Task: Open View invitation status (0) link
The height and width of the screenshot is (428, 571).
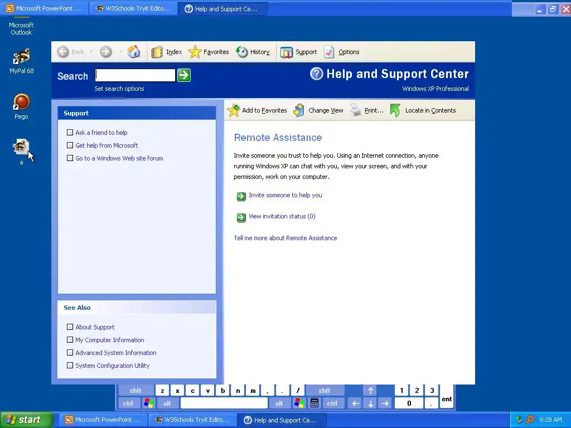Action: click(x=282, y=216)
